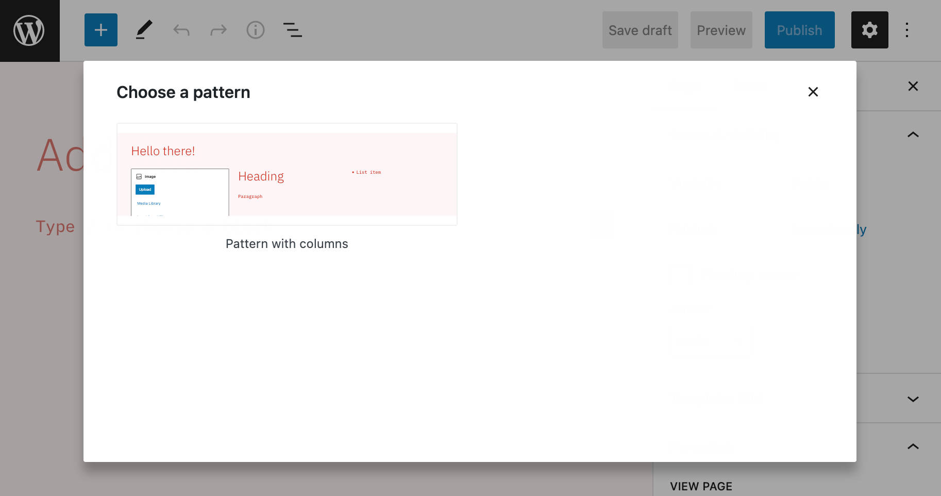Screen dimensions: 941x496
Task: Collapse the top sidebar section with up chevron
Action: click(913, 135)
